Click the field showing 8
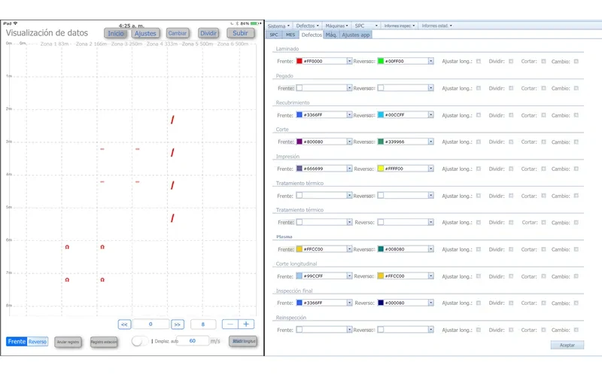 (x=203, y=324)
